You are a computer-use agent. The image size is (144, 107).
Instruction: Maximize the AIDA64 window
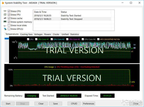click(x=131, y=3)
